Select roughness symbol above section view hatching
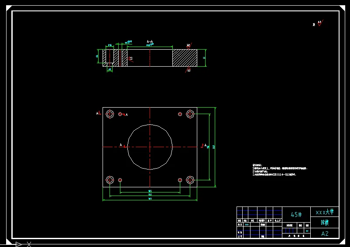 [189, 46]
